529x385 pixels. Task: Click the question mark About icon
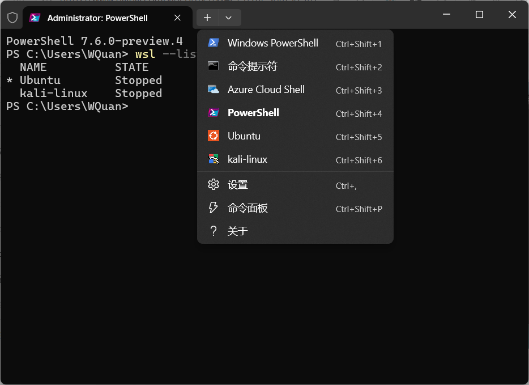pos(214,231)
